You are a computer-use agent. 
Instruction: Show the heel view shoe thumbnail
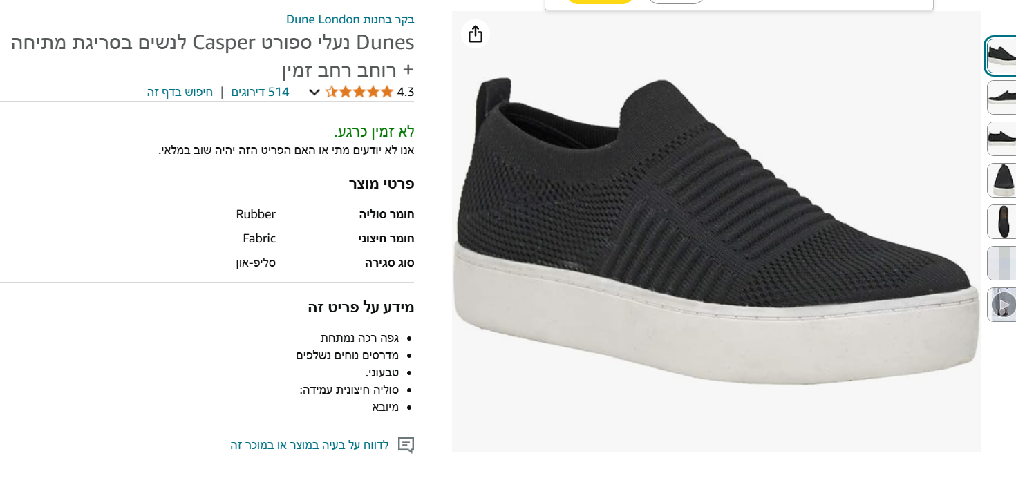pos(1001,180)
